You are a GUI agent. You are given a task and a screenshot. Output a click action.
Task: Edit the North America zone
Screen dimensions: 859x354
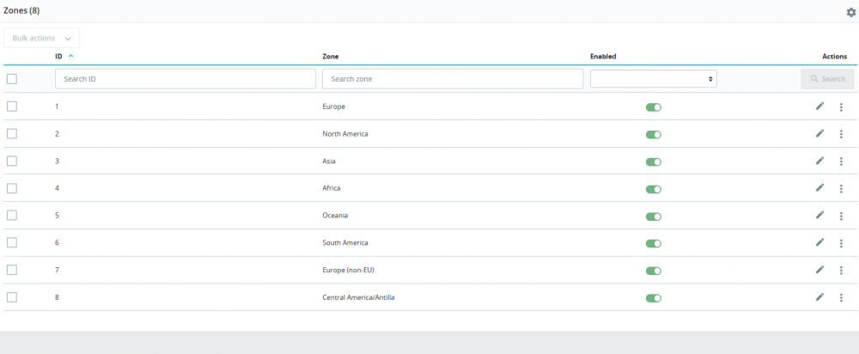819,133
